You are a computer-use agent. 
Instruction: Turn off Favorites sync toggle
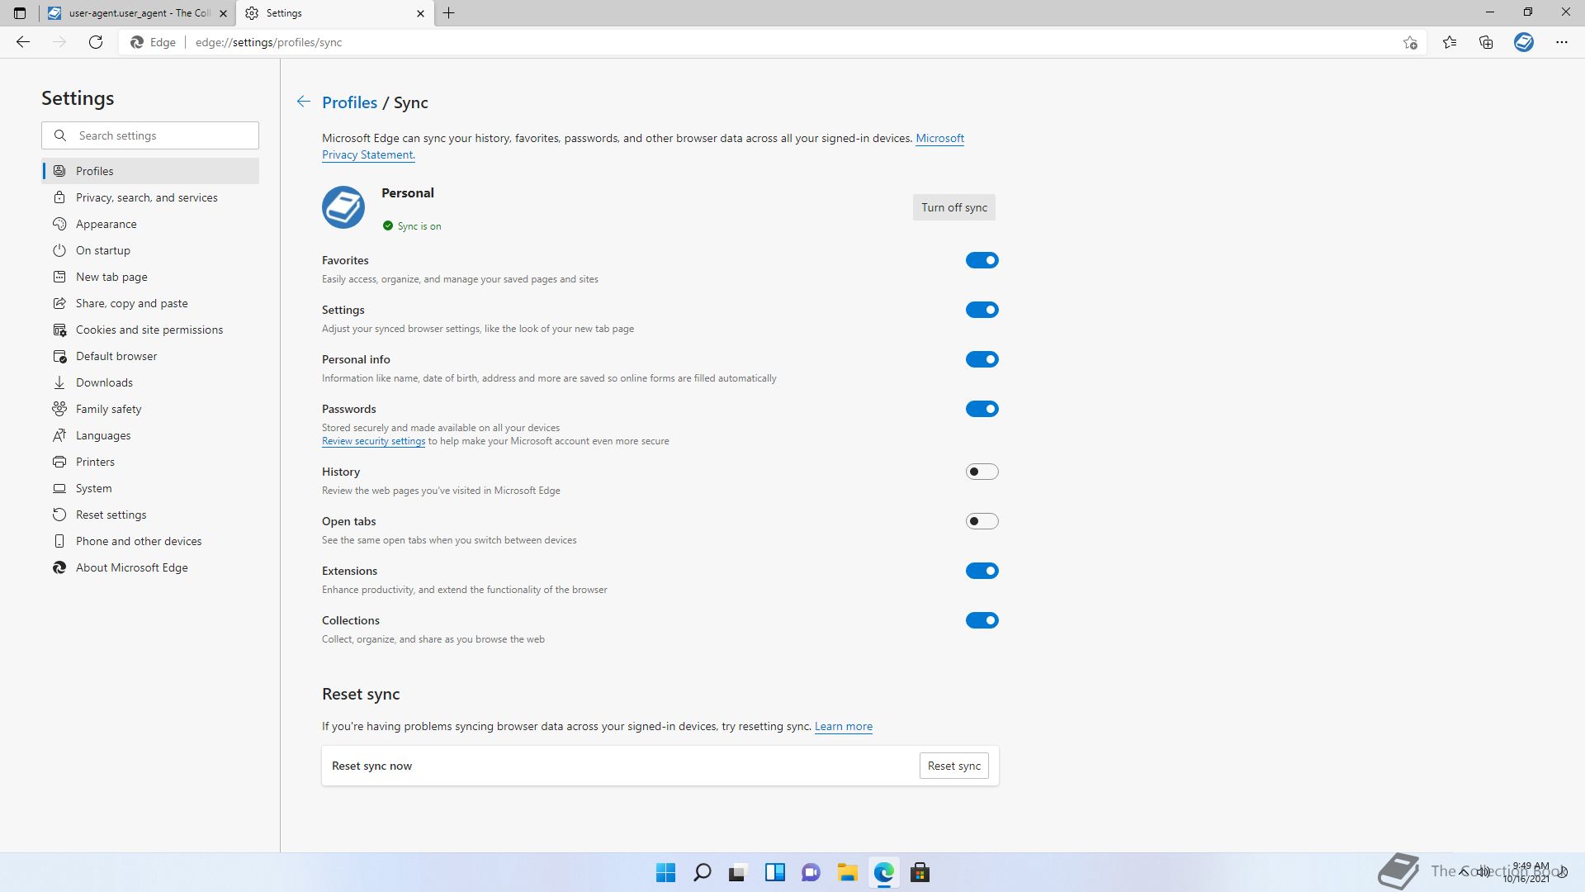(x=982, y=260)
